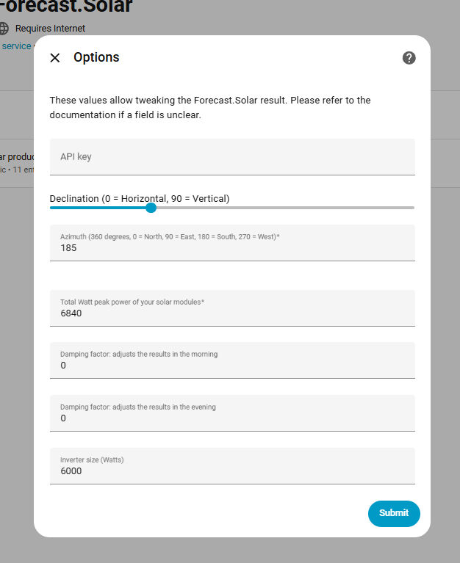Click the Declination slider handle
The image size is (460, 563).
151,208
